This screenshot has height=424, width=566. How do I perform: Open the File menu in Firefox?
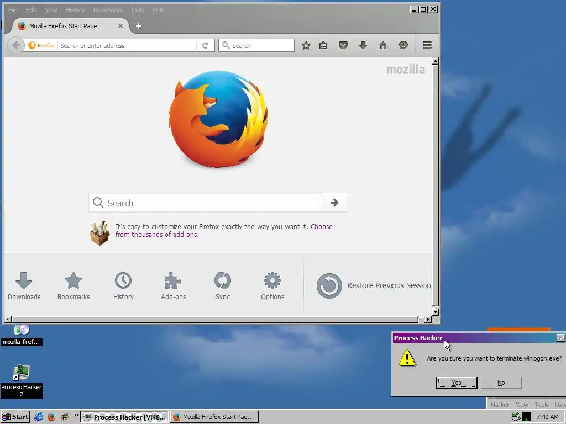[13, 10]
